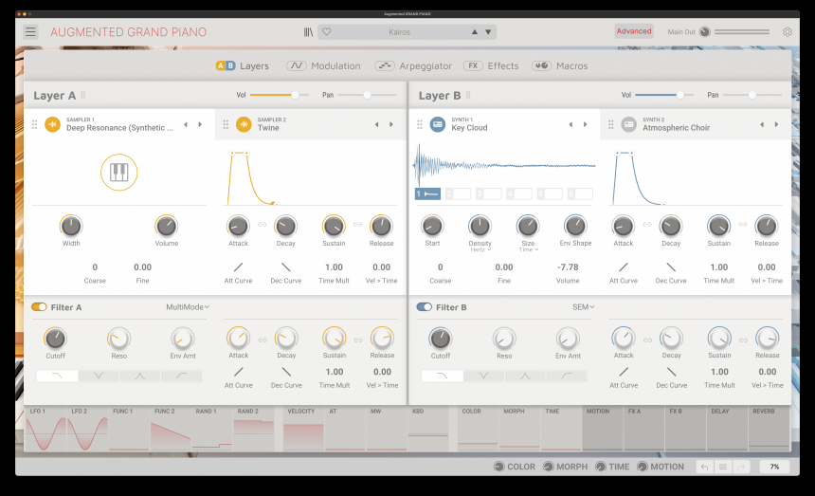Select granular slot 2 under waveform
The width and height of the screenshot is (815, 496).
(x=458, y=193)
